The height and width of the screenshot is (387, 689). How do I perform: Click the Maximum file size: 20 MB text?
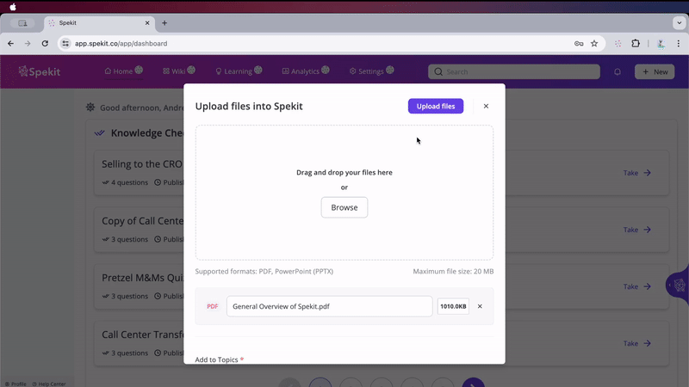pyautogui.click(x=453, y=271)
